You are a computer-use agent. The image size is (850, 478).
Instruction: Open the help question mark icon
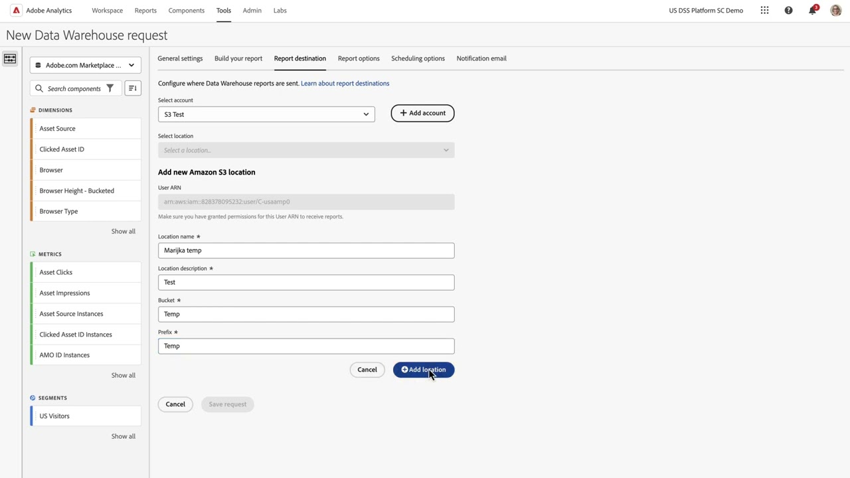click(788, 11)
